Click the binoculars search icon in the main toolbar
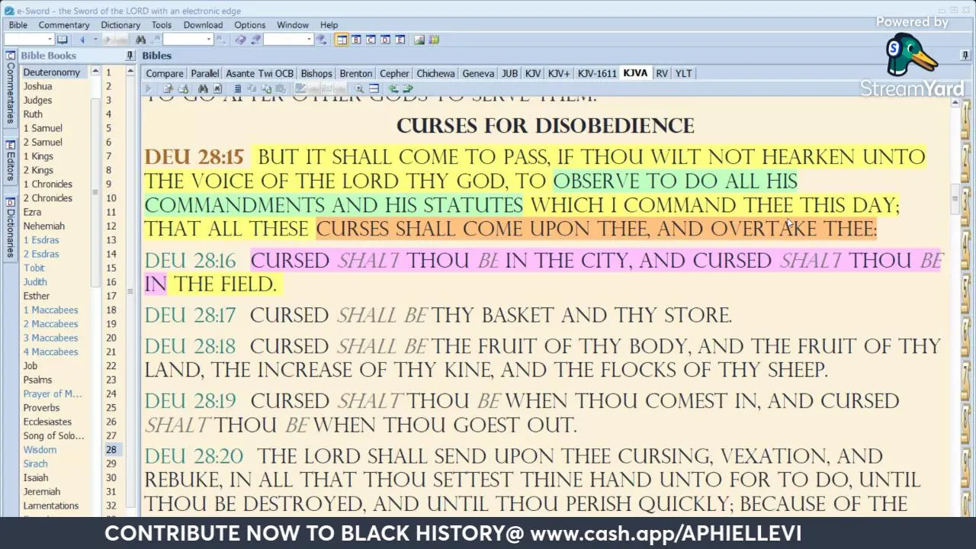 pyautogui.click(x=140, y=40)
